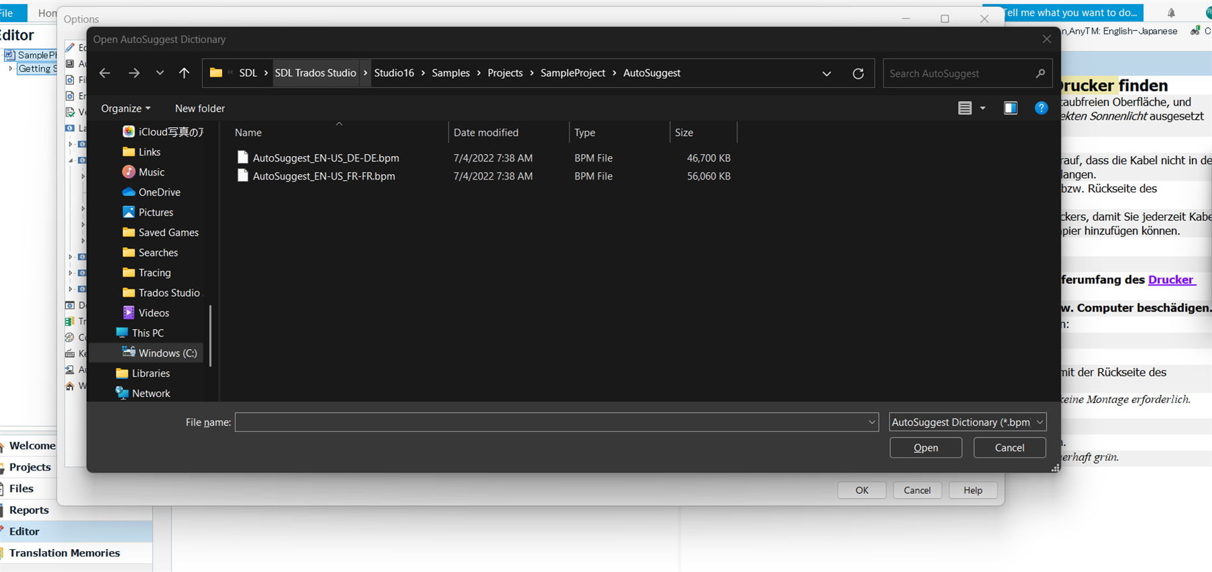1212x572 pixels.
Task: Go up one folder level
Action: [184, 73]
